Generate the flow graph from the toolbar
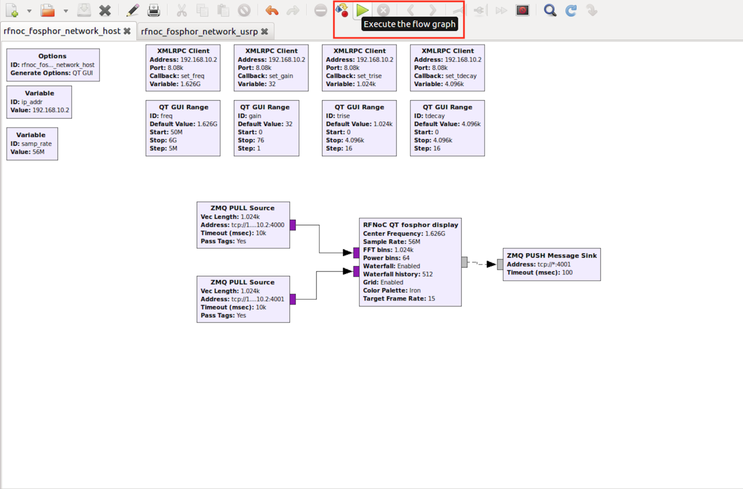The height and width of the screenshot is (489, 743). [x=342, y=10]
